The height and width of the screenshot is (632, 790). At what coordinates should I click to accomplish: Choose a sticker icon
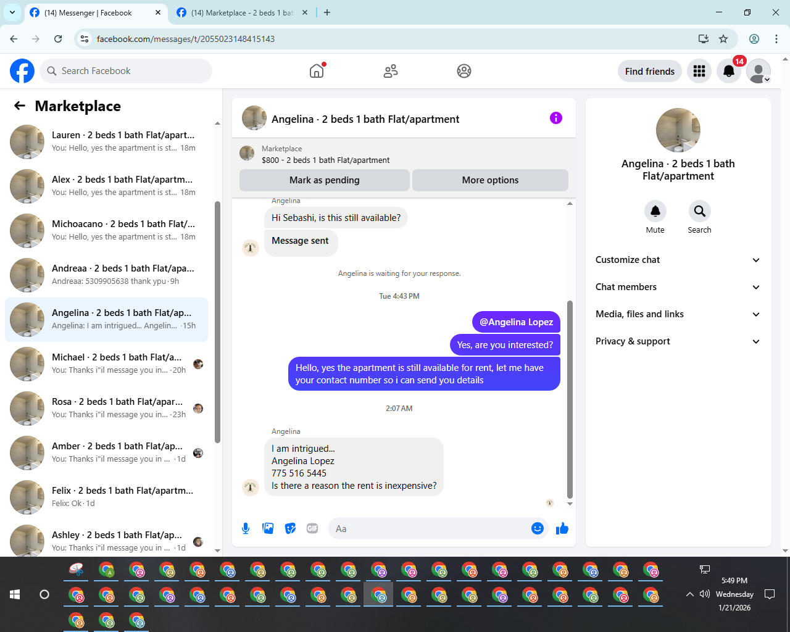[x=290, y=528]
